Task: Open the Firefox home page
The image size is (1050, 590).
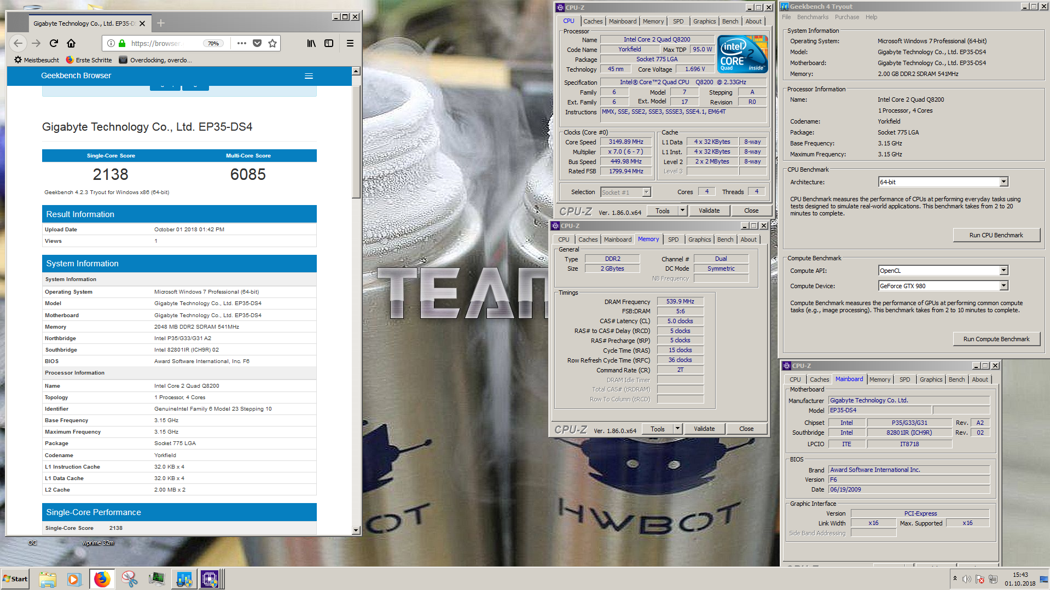Action: 71,43
